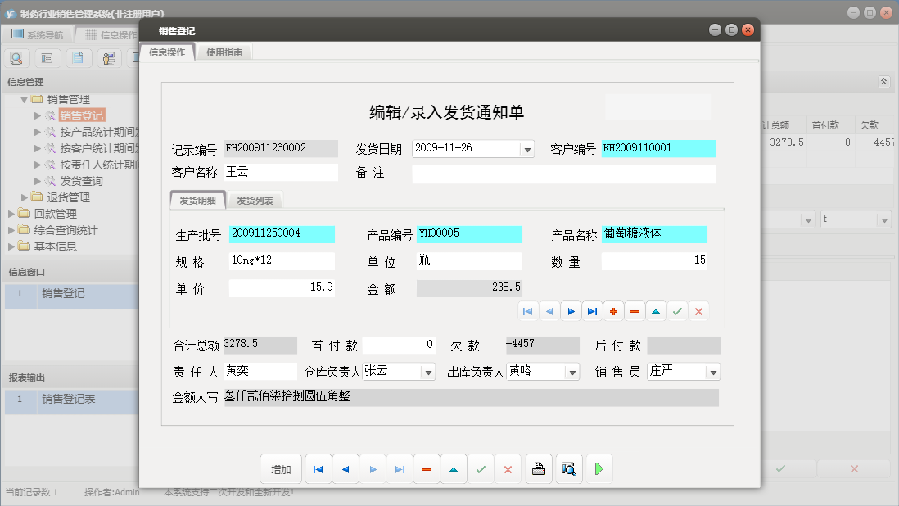The height and width of the screenshot is (506, 899).
Task: Jump to first record using navigator icon
Action: [x=527, y=311]
